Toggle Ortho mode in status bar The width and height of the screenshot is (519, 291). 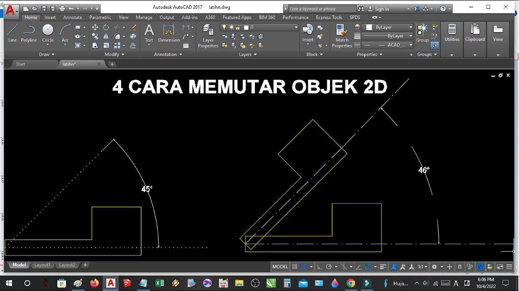click(x=320, y=267)
